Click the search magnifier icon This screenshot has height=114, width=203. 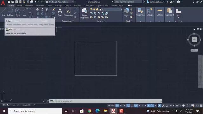(x=144, y=2)
